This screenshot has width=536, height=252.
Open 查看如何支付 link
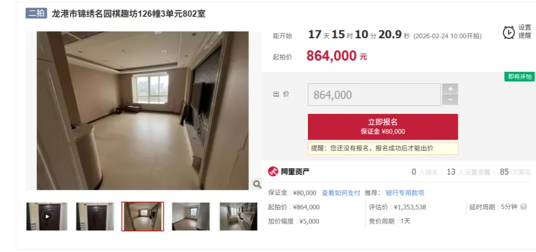[x=341, y=193]
